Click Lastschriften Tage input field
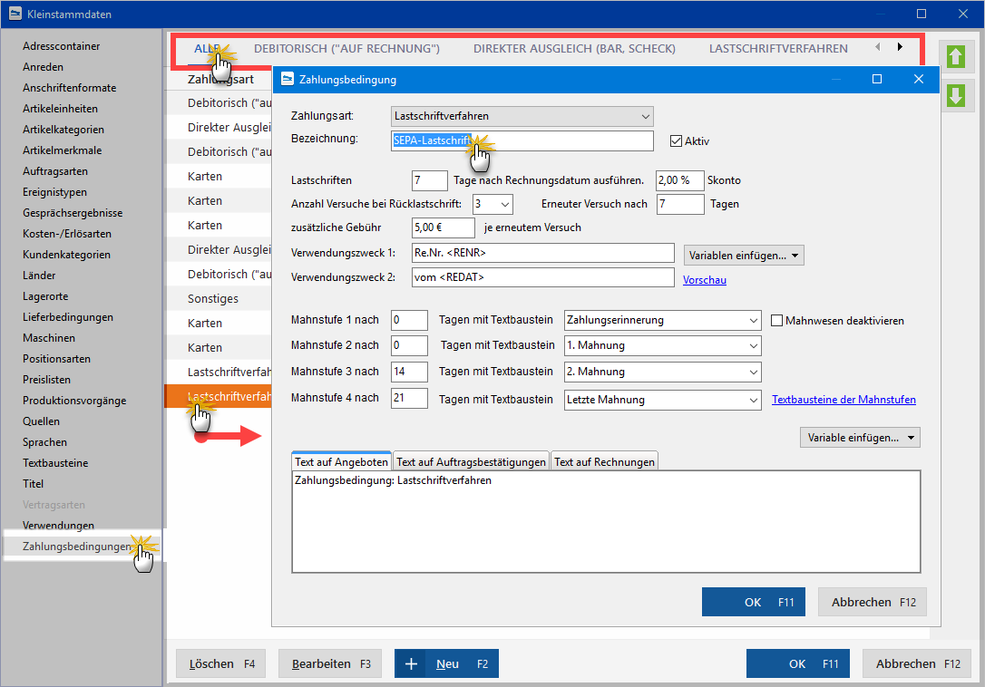This screenshot has height=687, width=985. pos(430,181)
